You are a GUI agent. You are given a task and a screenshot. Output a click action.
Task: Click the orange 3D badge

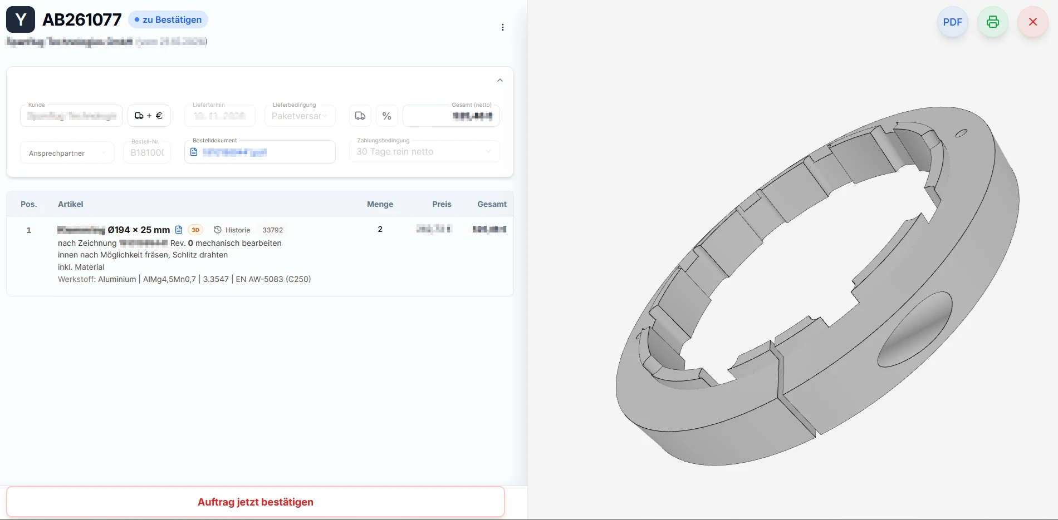pyautogui.click(x=195, y=230)
